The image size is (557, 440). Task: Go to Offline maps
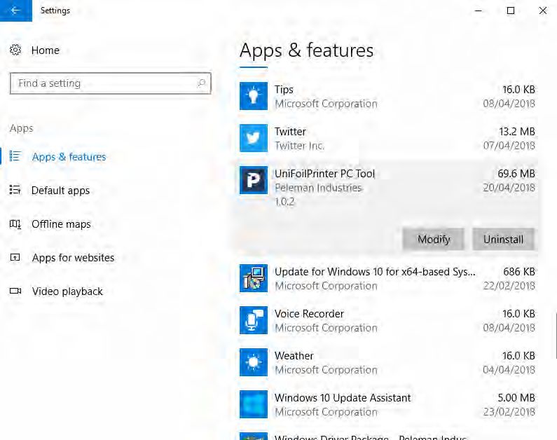[61, 224]
